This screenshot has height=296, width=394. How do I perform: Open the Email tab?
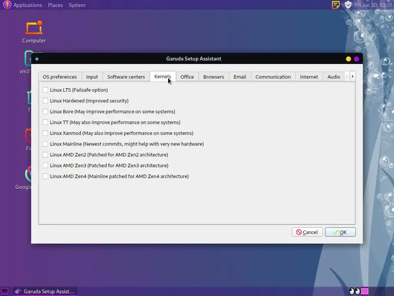(x=240, y=77)
